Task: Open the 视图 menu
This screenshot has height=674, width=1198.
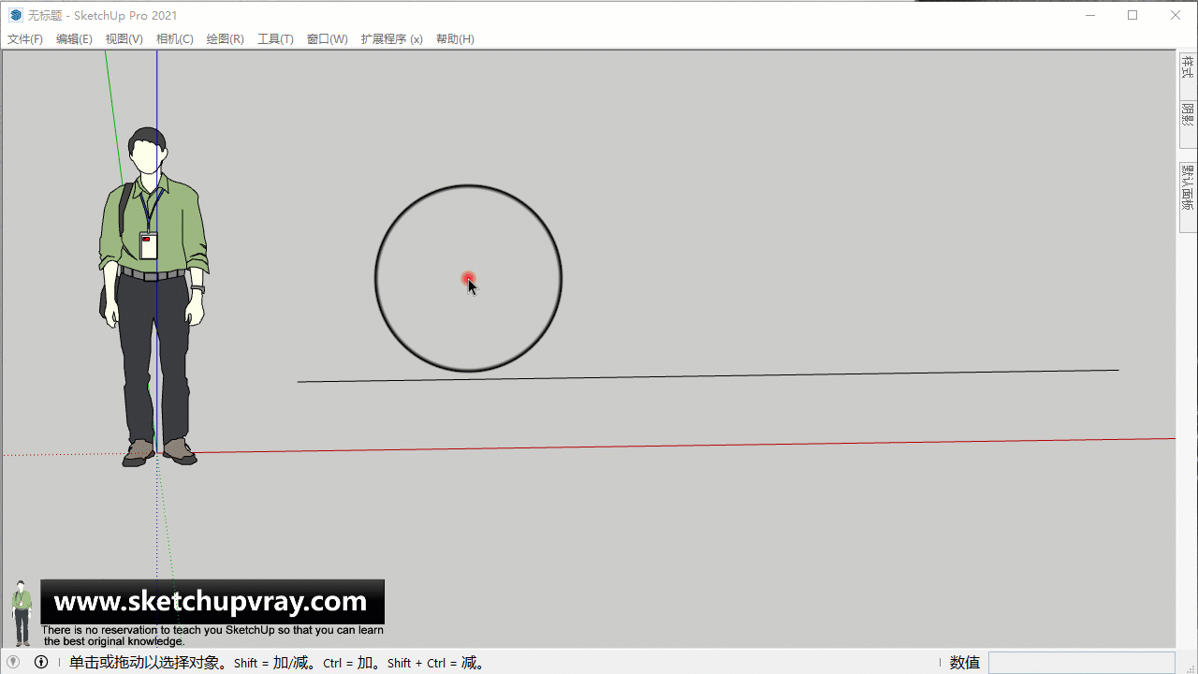Action: coord(123,38)
